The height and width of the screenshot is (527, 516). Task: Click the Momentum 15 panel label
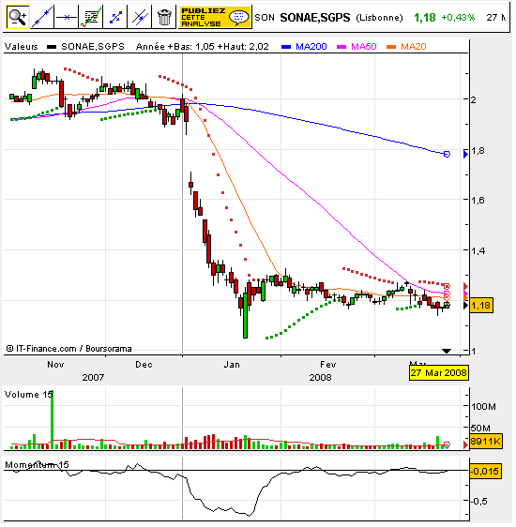pyautogui.click(x=37, y=465)
